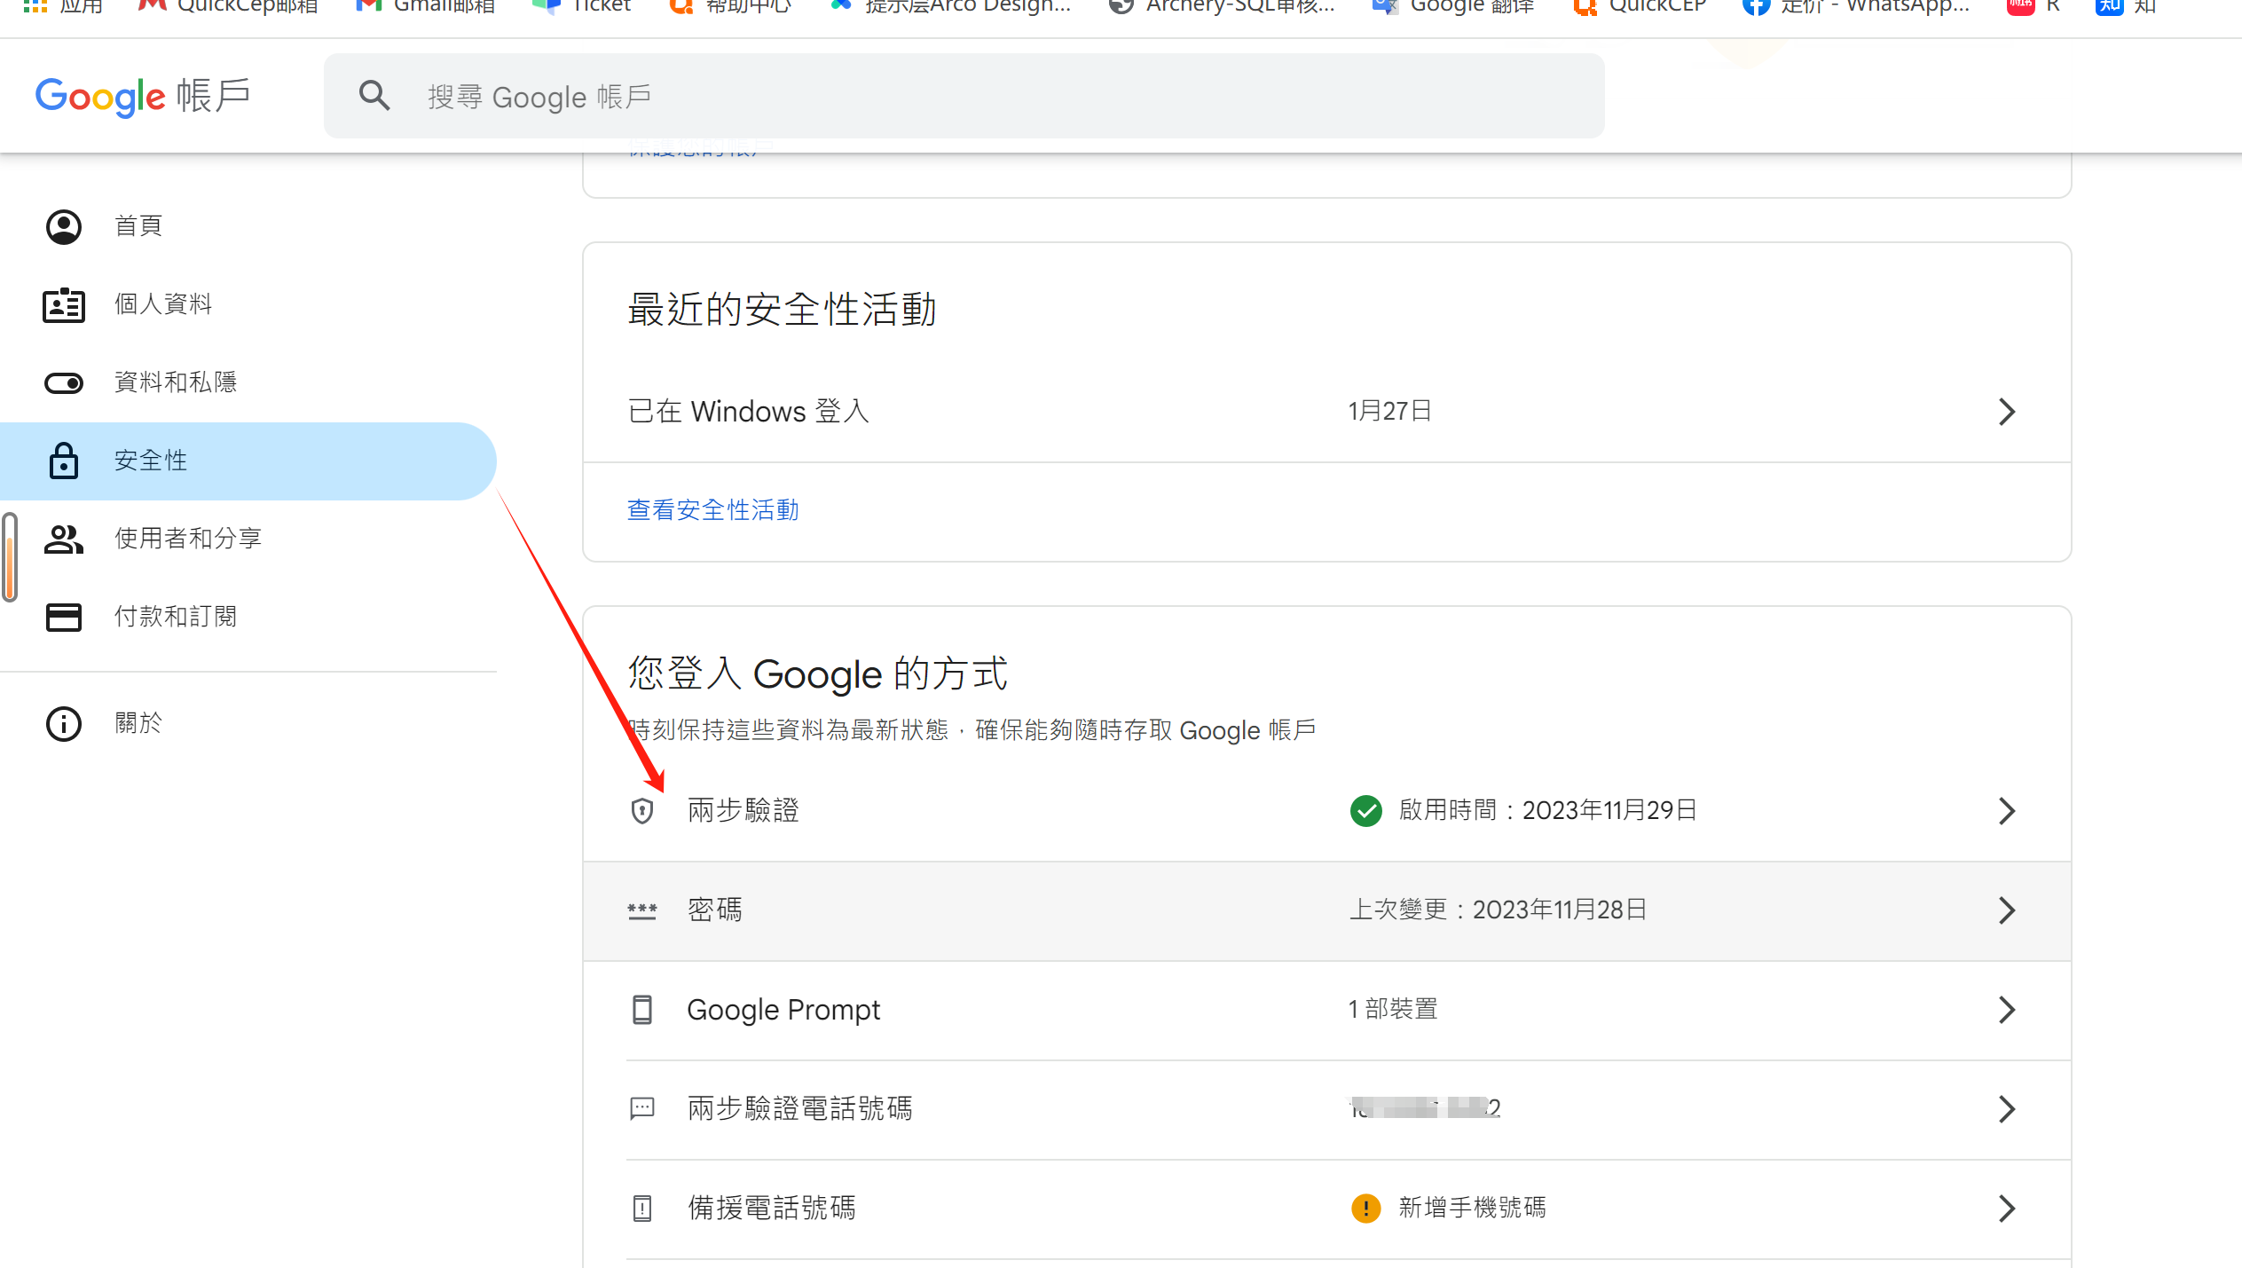Open the QuickCEP bookmark
This screenshot has width=2242, height=1268.
pyautogui.click(x=1640, y=7)
